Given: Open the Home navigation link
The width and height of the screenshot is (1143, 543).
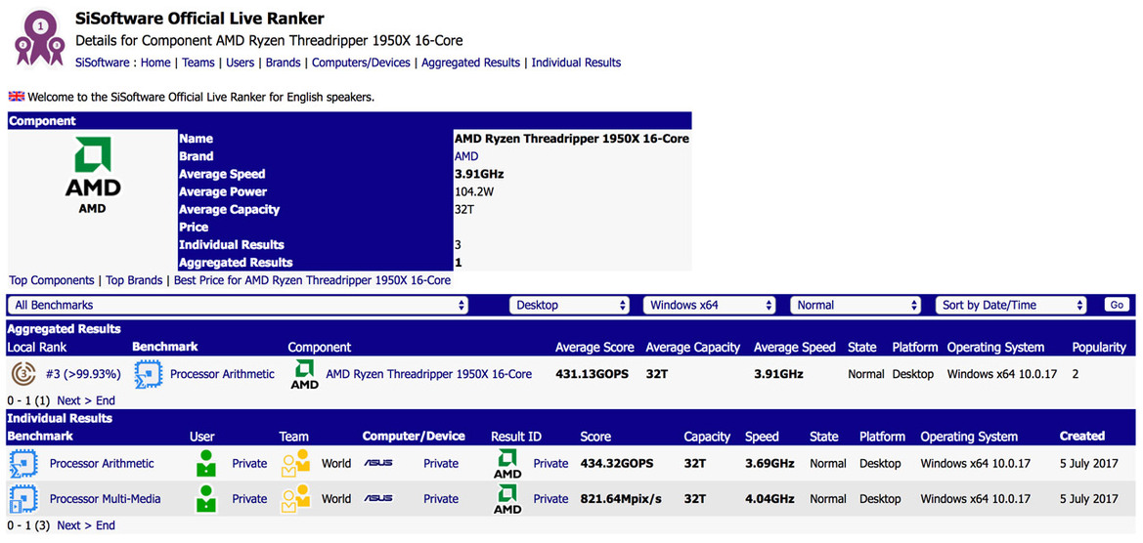Looking at the screenshot, I should click(x=155, y=63).
